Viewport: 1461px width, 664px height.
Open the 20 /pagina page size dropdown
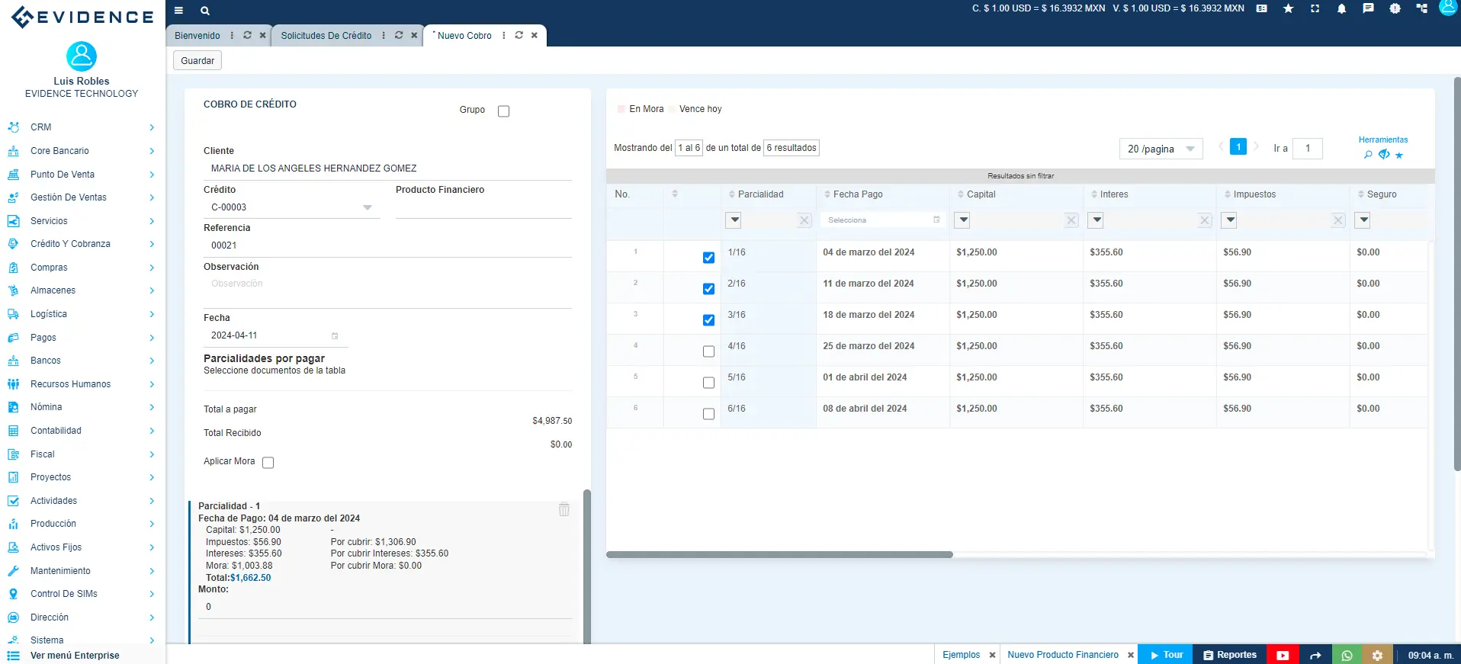[1160, 149]
